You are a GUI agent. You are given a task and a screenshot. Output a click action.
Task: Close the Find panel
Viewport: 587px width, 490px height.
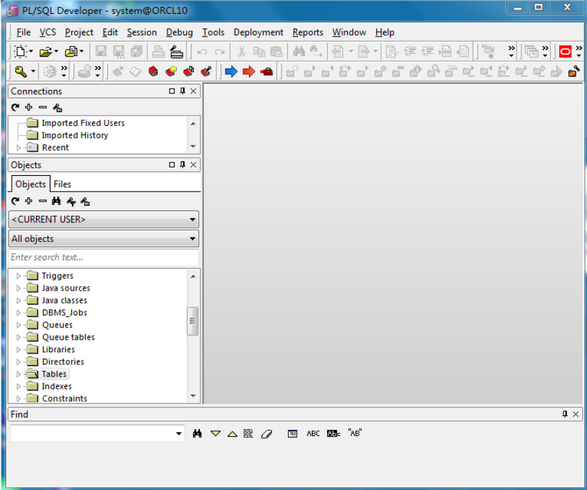click(576, 414)
